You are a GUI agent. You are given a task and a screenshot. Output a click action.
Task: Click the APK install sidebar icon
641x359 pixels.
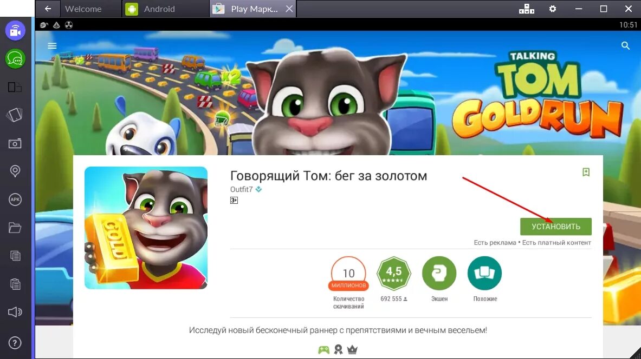coord(15,200)
